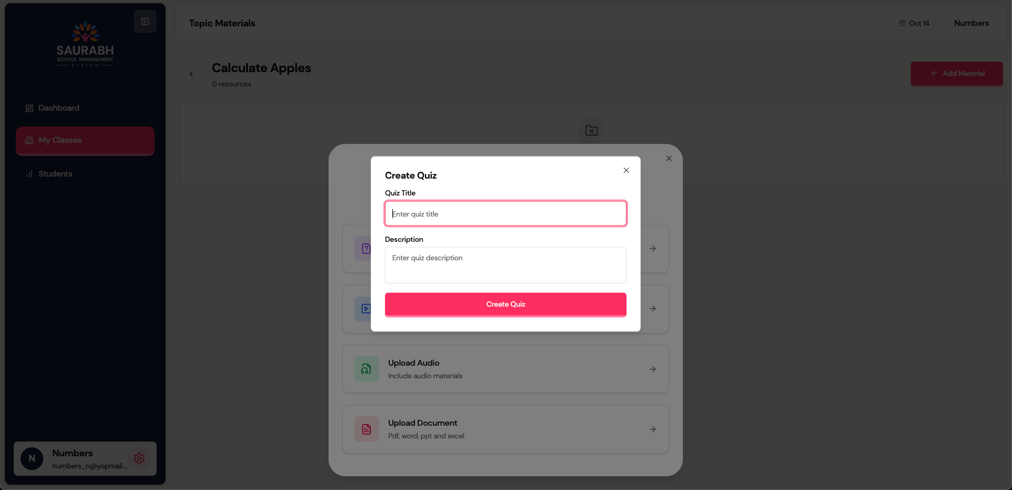Viewport: 1012px width, 490px height.
Task: Focus the Quiz Title input field
Action: click(x=505, y=214)
